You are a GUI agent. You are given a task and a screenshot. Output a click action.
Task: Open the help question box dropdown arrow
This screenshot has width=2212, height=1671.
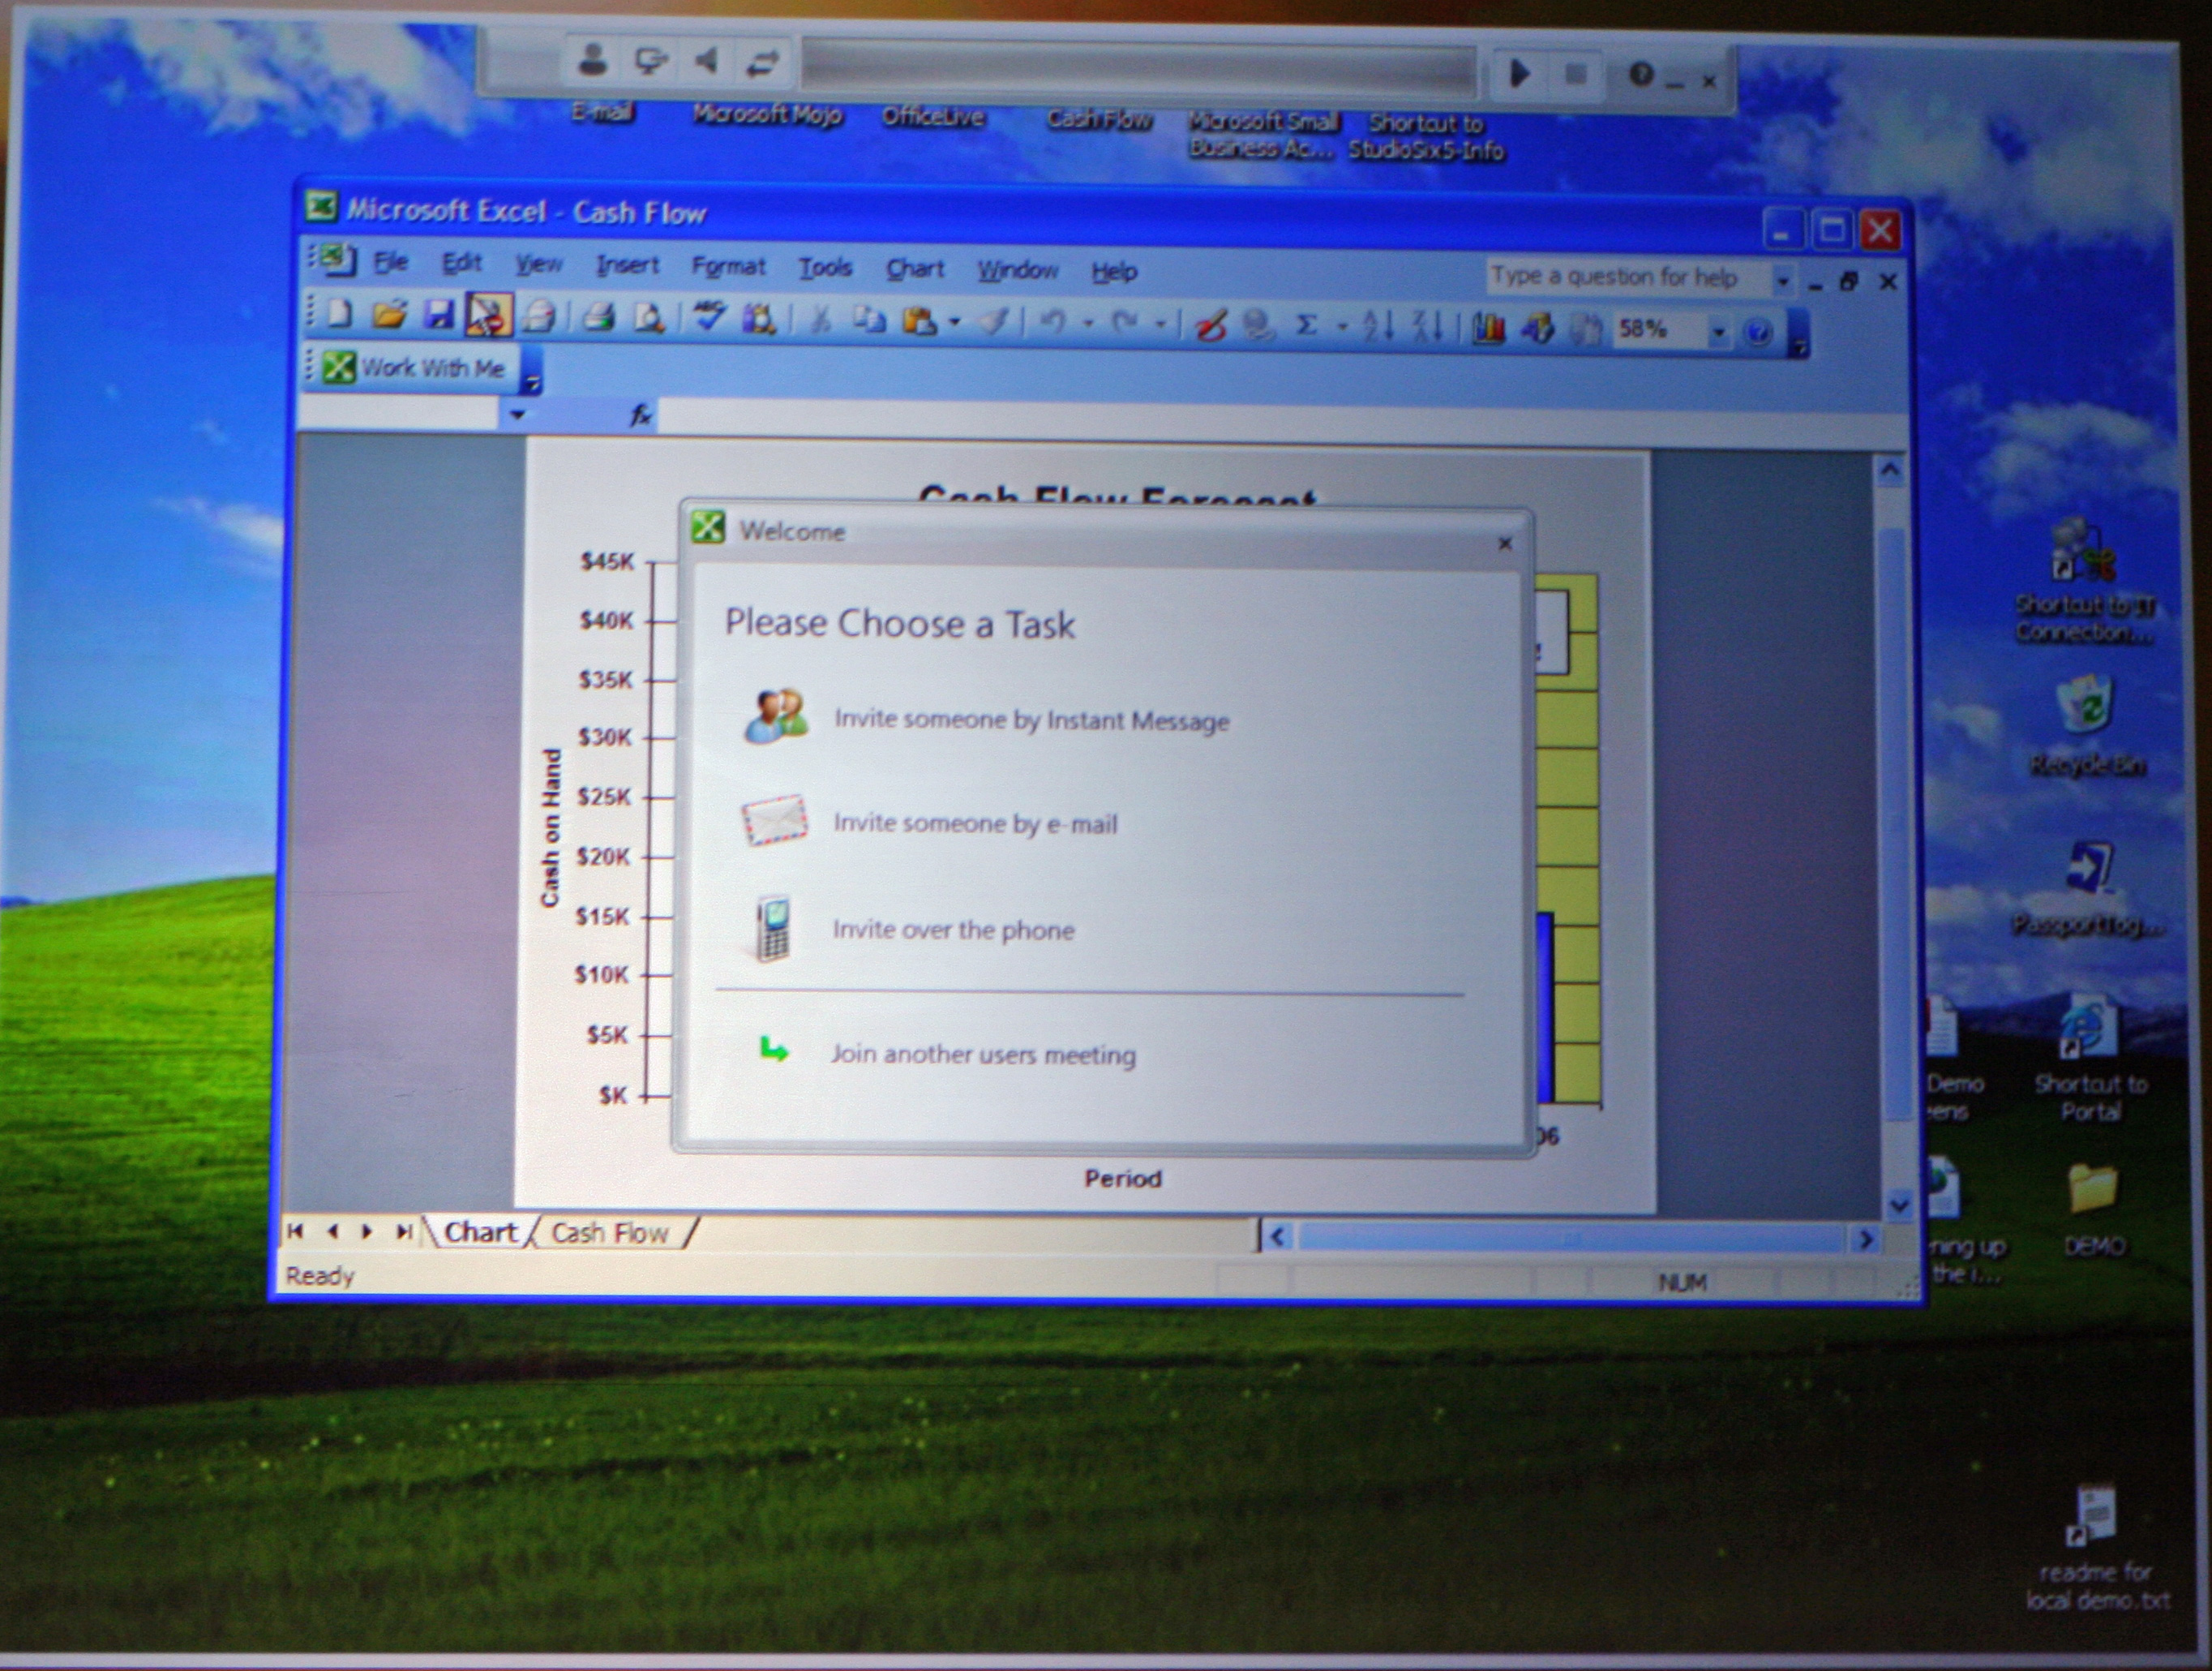[x=1782, y=281]
